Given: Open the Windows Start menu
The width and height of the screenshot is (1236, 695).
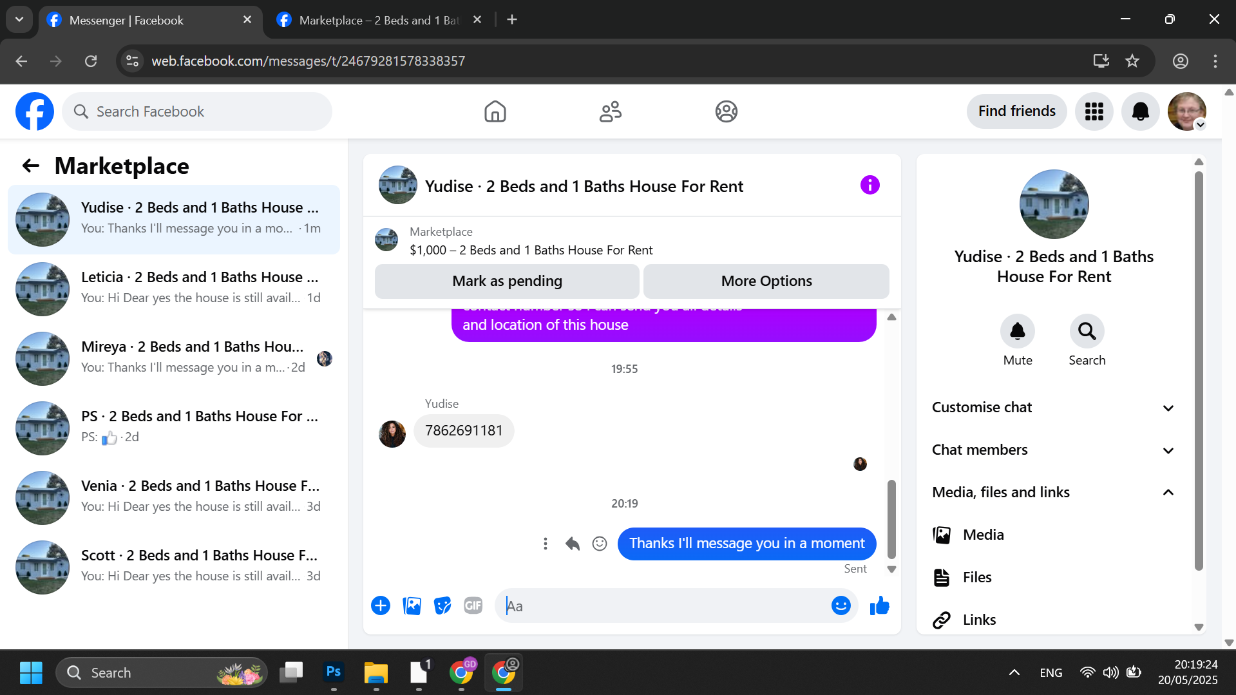Looking at the screenshot, I should (30, 672).
